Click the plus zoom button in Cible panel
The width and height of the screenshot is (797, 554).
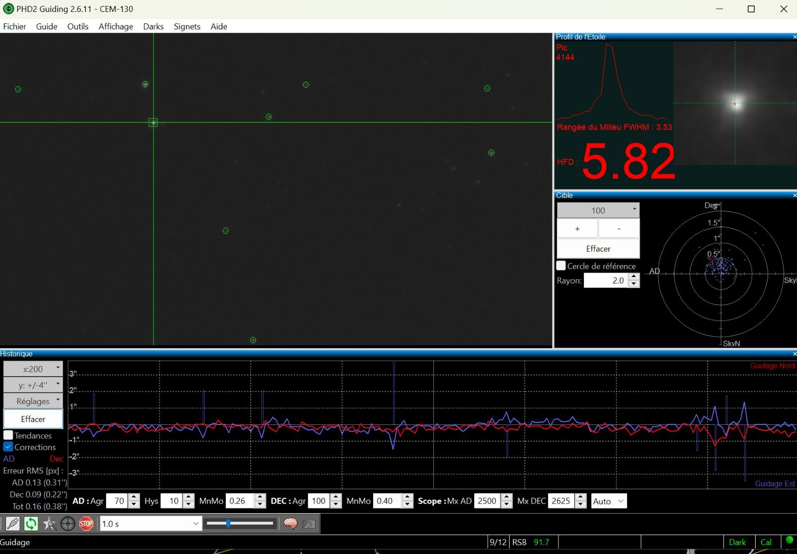pyautogui.click(x=577, y=229)
